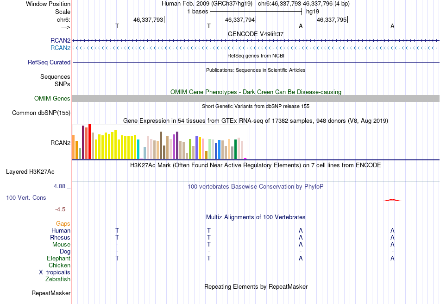Click the Short Genetic Variants dbSNP title
The height and width of the screenshot is (304, 440).
point(256,106)
